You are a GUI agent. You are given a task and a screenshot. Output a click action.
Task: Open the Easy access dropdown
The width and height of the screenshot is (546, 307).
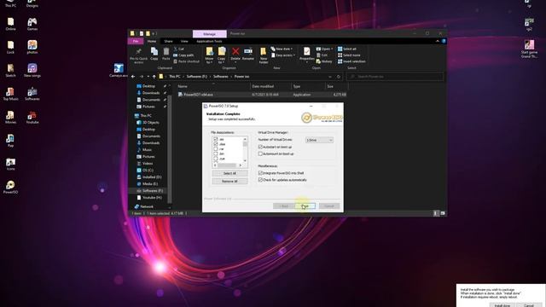(x=283, y=55)
